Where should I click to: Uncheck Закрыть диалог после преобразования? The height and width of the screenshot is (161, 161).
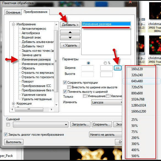6,135
